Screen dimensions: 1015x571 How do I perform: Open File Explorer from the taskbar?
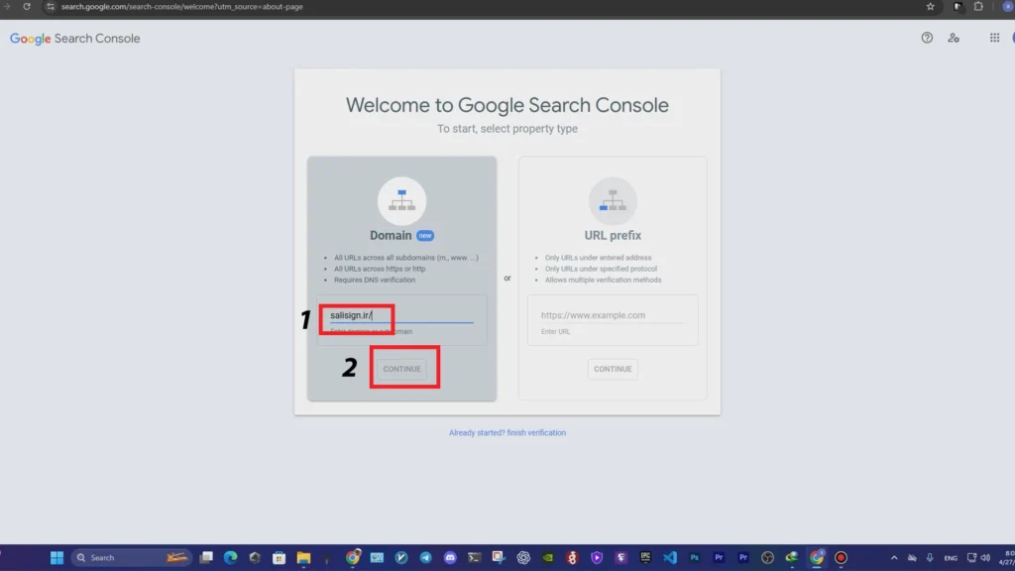click(303, 557)
